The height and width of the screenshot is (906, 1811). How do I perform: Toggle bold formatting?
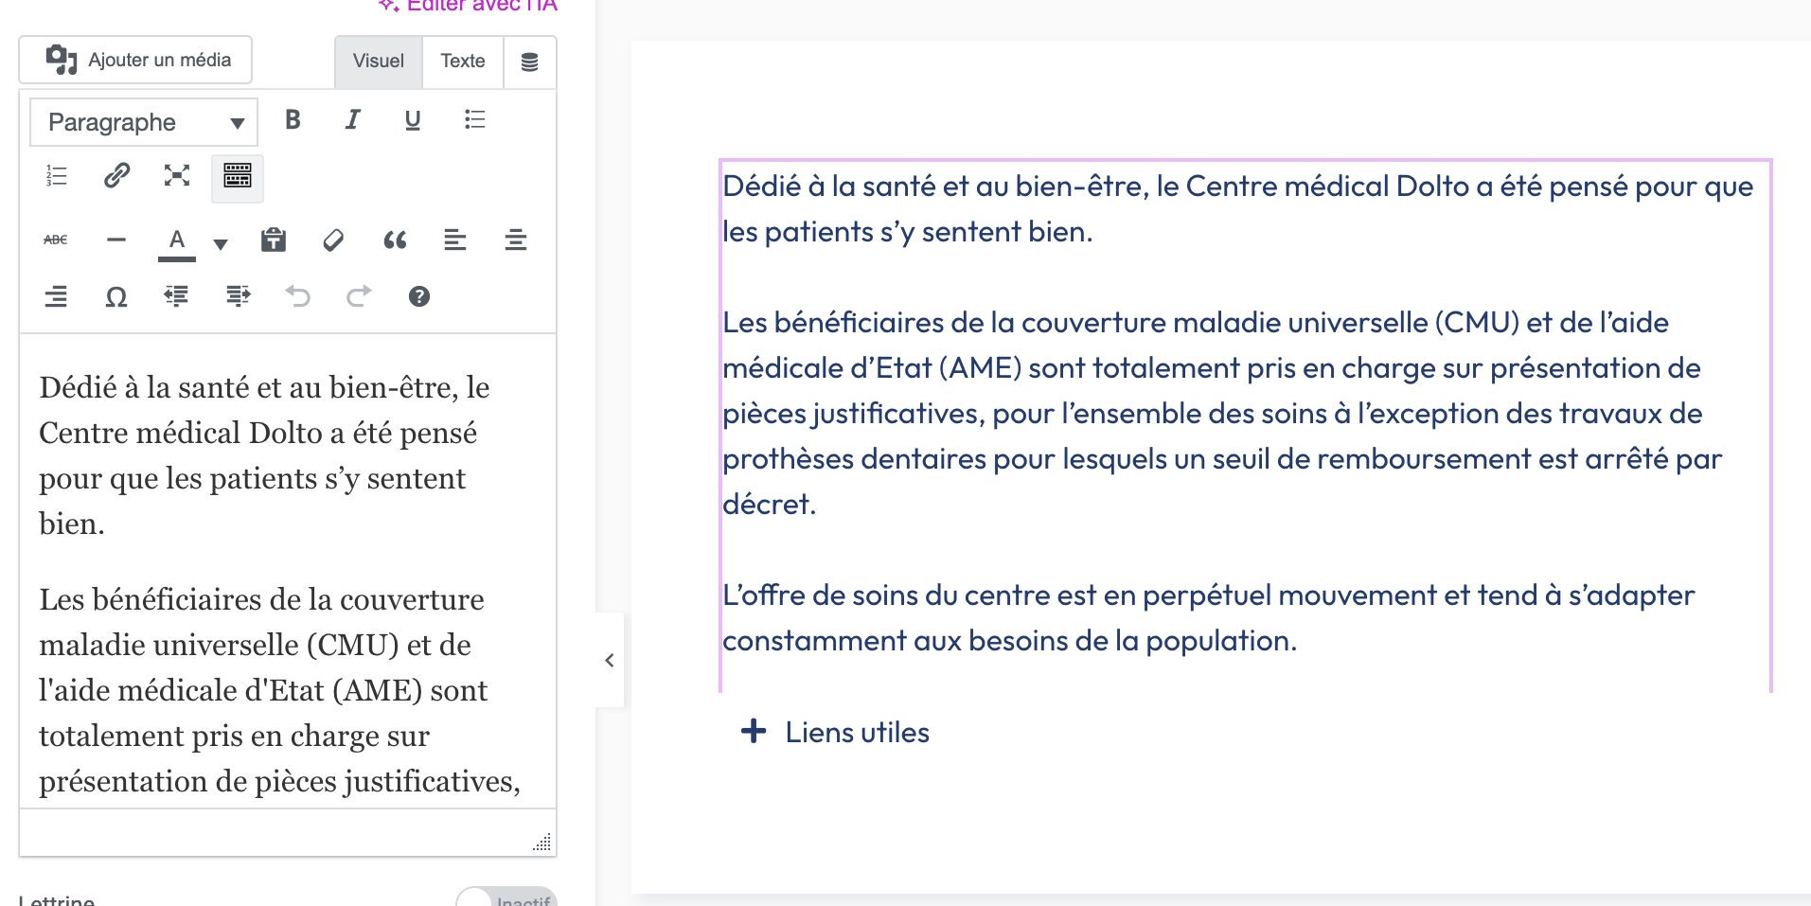point(293,120)
